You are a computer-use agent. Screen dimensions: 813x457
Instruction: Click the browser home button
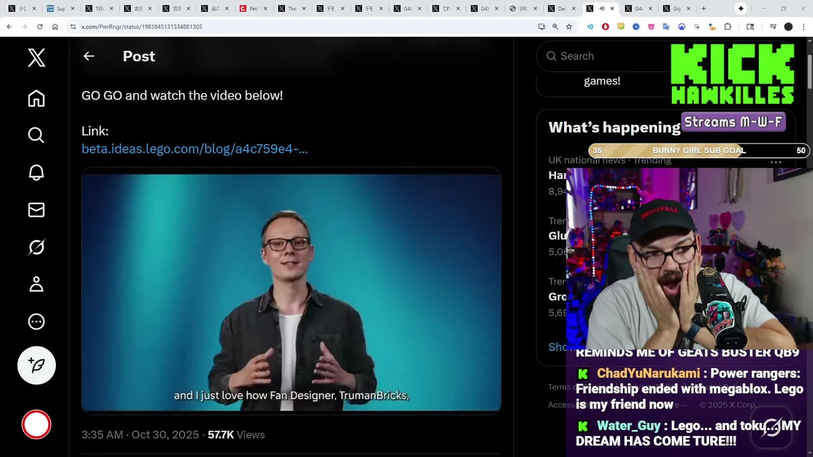click(x=55, y=27)
